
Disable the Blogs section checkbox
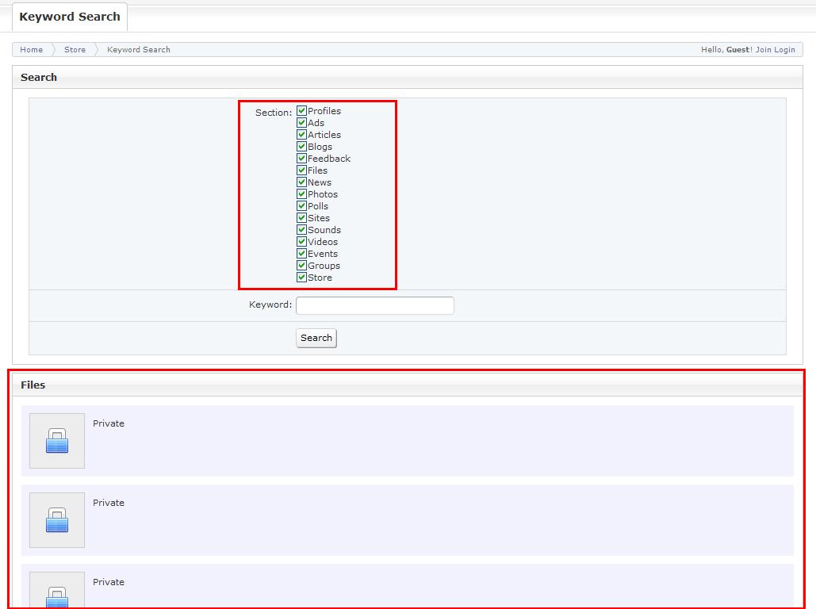pos(301,147)
